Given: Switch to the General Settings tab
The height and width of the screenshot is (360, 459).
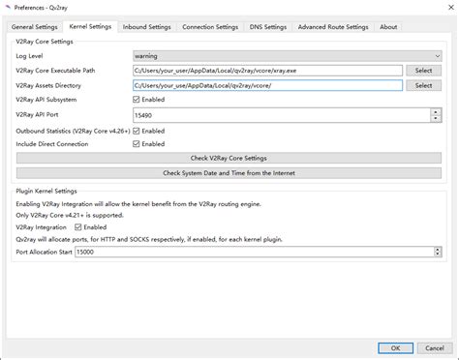Looking at the screenshot, I should click(35, 27).
